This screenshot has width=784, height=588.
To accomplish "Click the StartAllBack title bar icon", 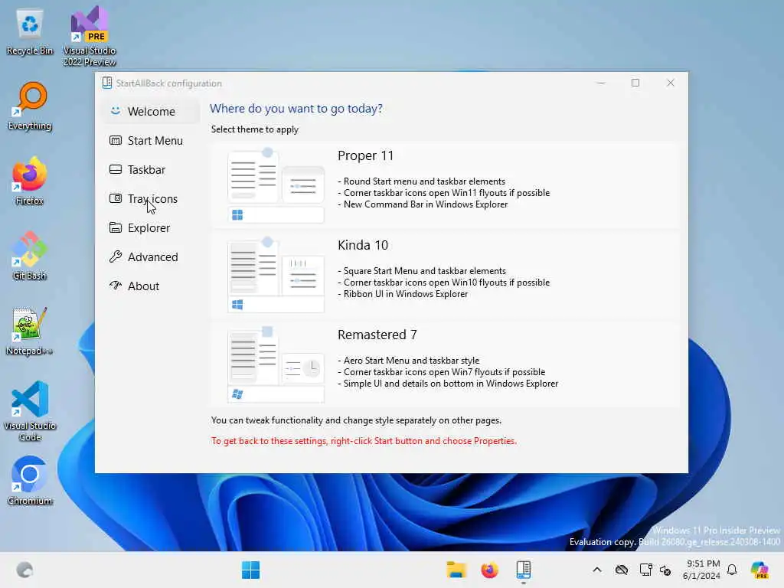I will pos(107,83).
